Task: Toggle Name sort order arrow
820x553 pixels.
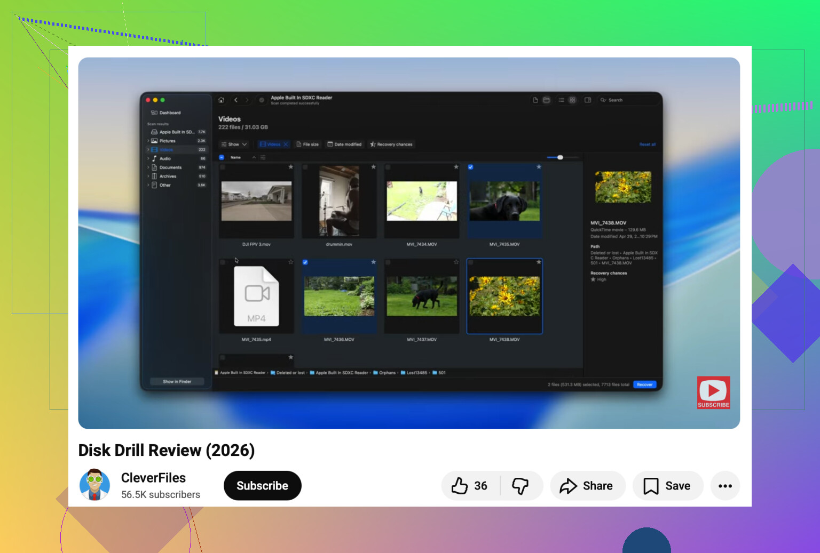Action: pyautogui.click(x=254, y=157)
